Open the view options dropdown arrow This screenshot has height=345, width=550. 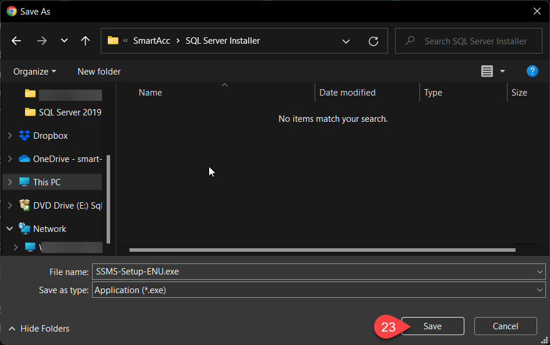tap(502, 71)
